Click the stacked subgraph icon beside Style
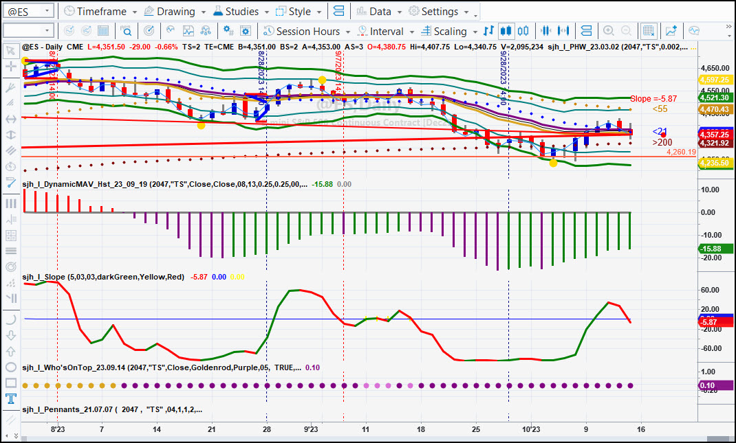 tap(338, 11)
